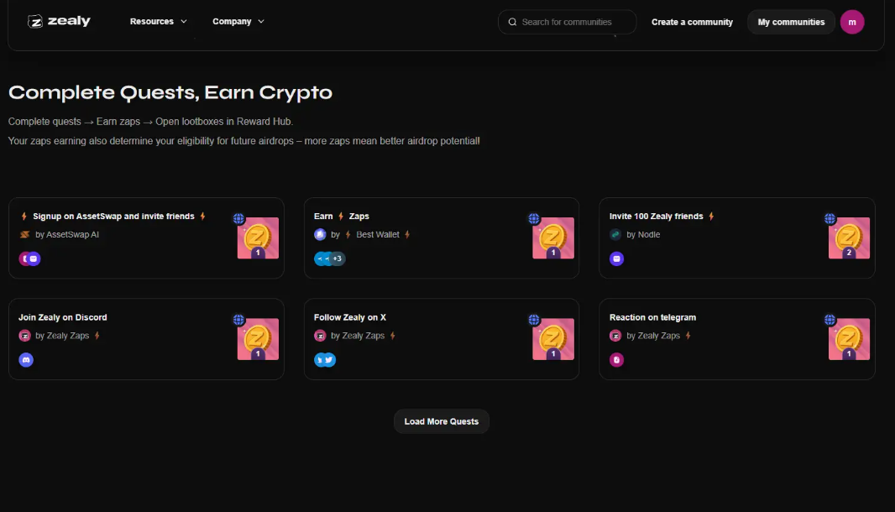Click globe icon on Invite 100 Zealy friends card
Viewport: 895px width, 512px height.
[x=830, y=218]
